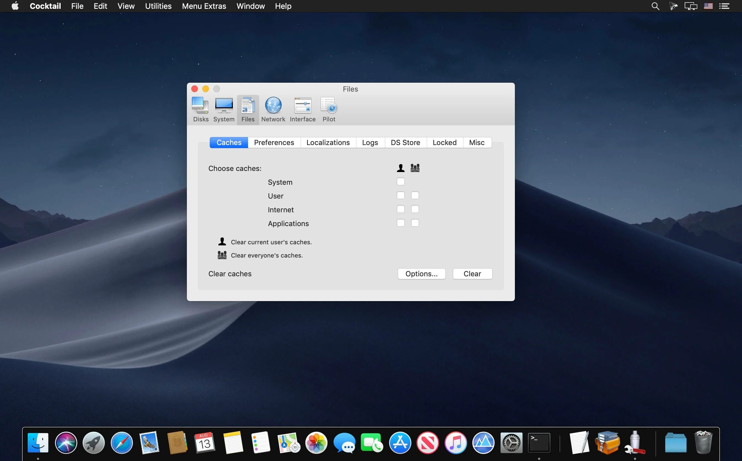Open the Utilities menu
This screenshot has height=461, width=742.
click(x=158, y=6)
